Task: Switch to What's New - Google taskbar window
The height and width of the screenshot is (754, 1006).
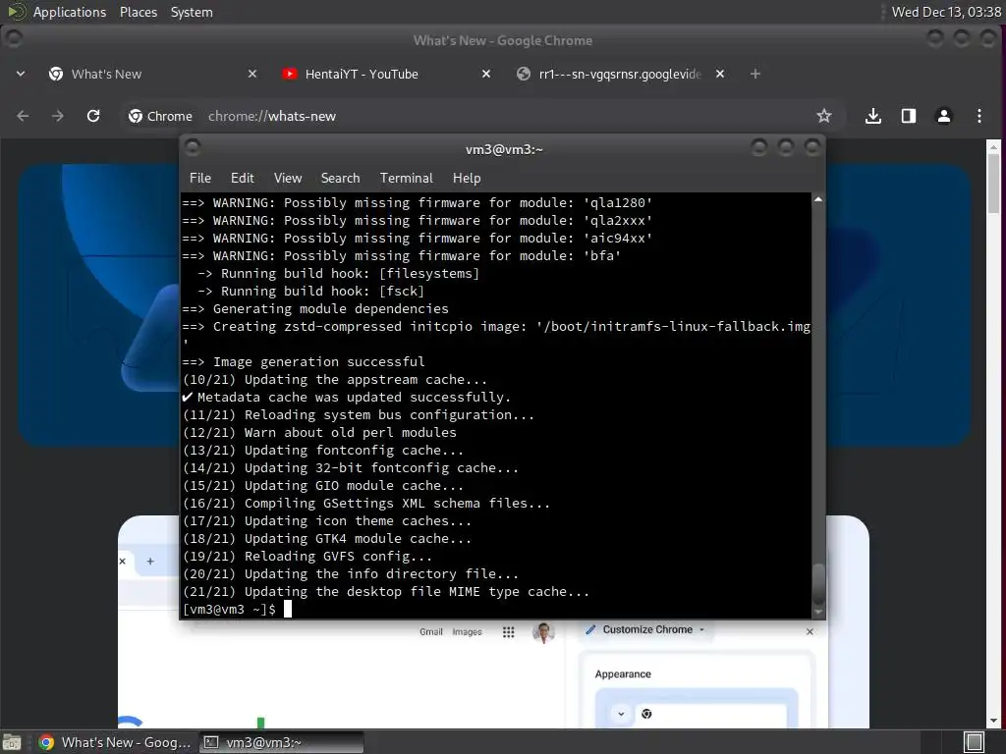Action: 116,742
